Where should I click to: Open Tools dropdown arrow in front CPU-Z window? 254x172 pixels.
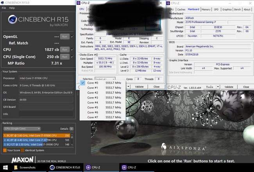click(x=128, y=87)
